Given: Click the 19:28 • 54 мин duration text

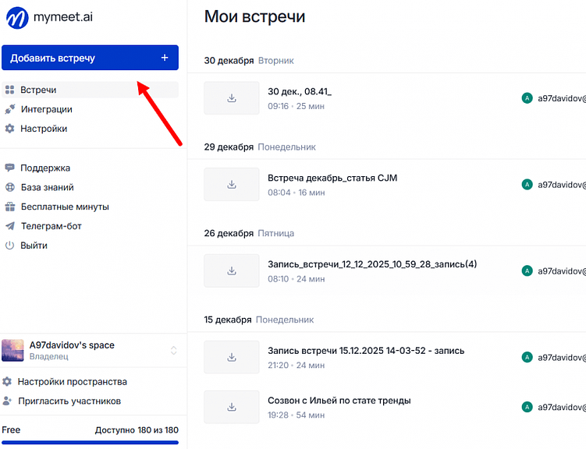Looking at the screenshot, I should click(296, 415).
